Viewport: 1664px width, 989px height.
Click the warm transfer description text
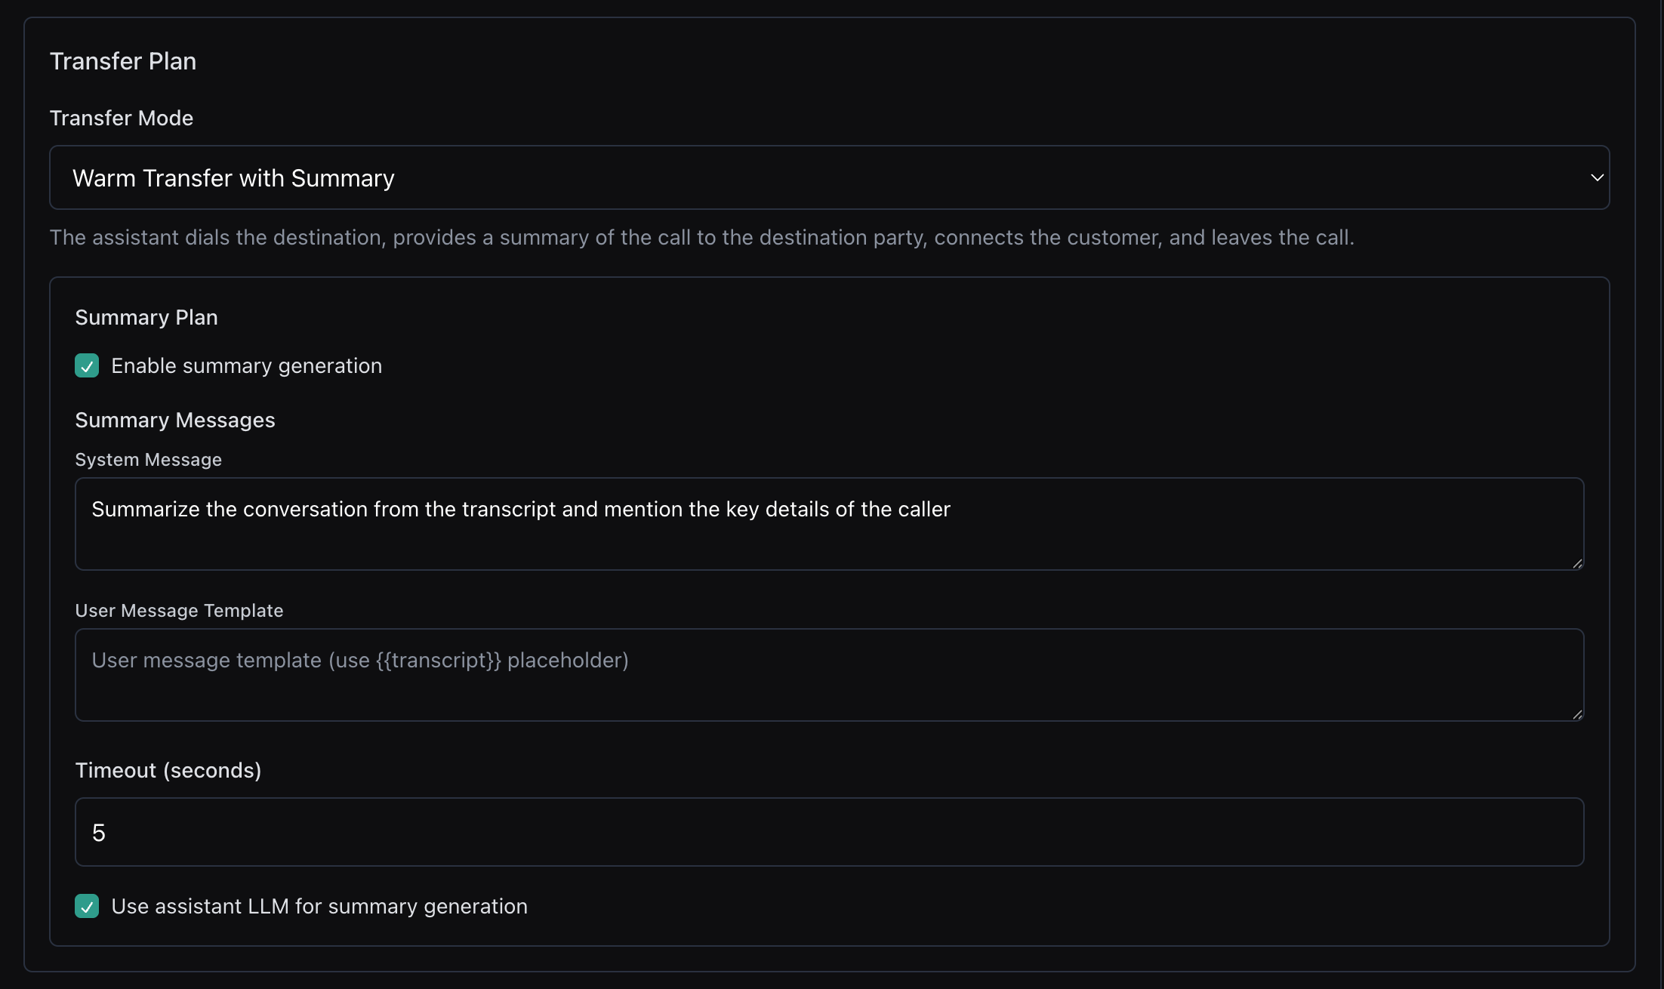702,238
